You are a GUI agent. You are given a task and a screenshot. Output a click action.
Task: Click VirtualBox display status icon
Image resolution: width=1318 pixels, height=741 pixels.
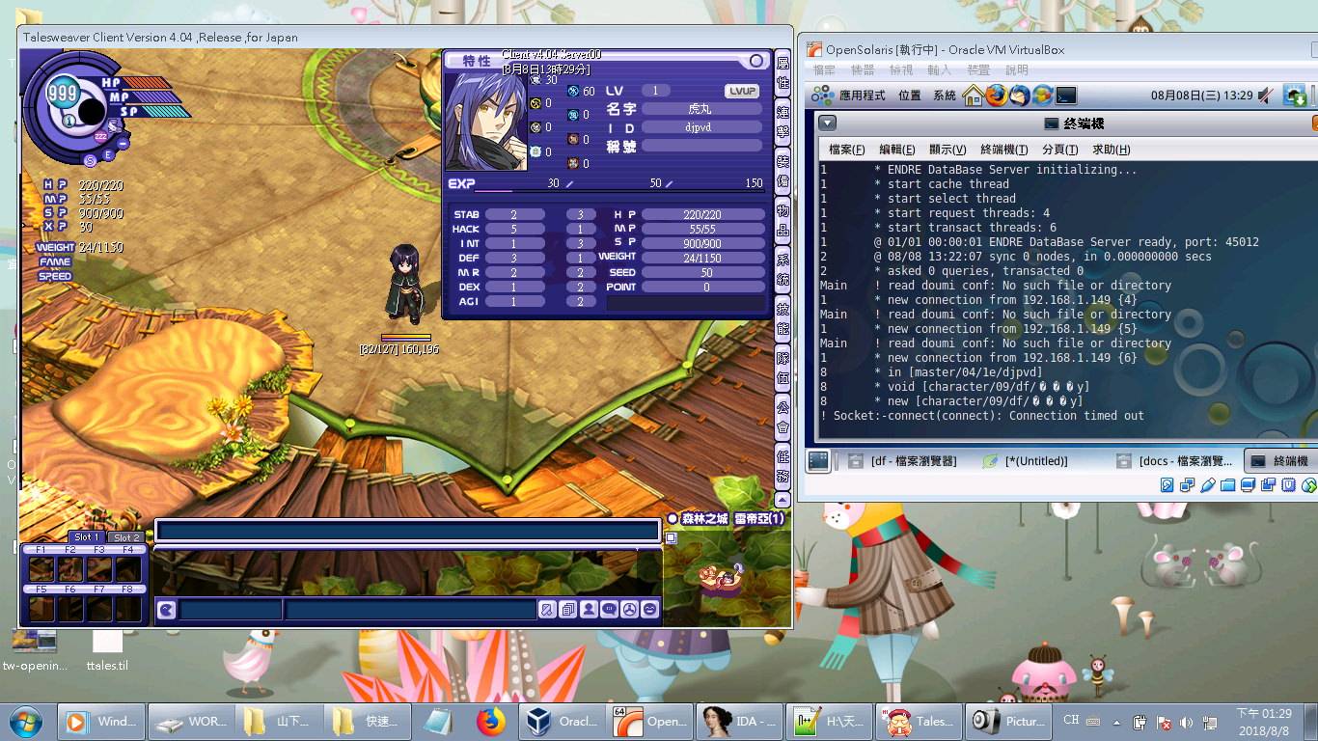(x=1248, y=485)
